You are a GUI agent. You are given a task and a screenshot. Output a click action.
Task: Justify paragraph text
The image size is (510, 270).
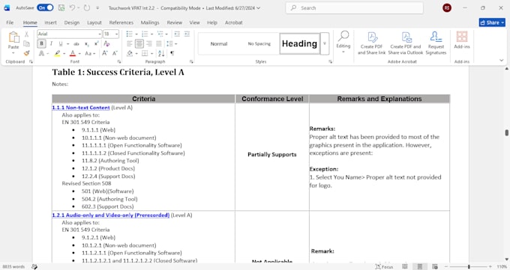point(159,43)
